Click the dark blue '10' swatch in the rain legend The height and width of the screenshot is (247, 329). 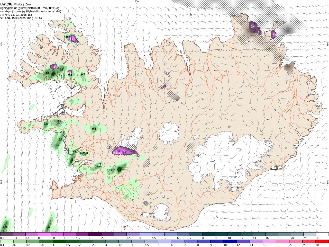(230, 241)
